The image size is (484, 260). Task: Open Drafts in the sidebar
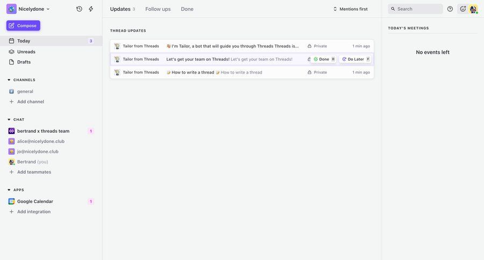click(x=51, y=62)
